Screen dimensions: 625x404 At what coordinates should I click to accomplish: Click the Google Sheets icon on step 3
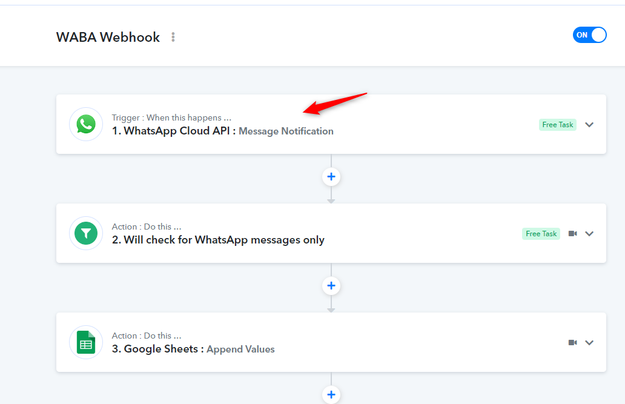point(86,342)
